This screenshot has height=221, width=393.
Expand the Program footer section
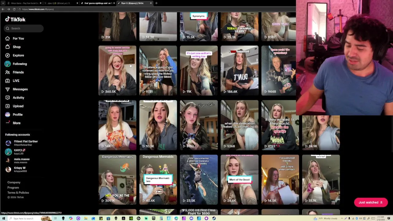13,188
